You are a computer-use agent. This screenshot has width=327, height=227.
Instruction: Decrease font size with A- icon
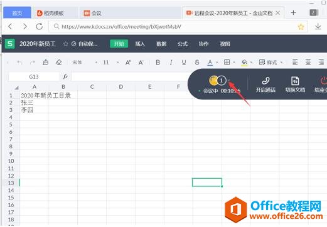coord(141,63)
